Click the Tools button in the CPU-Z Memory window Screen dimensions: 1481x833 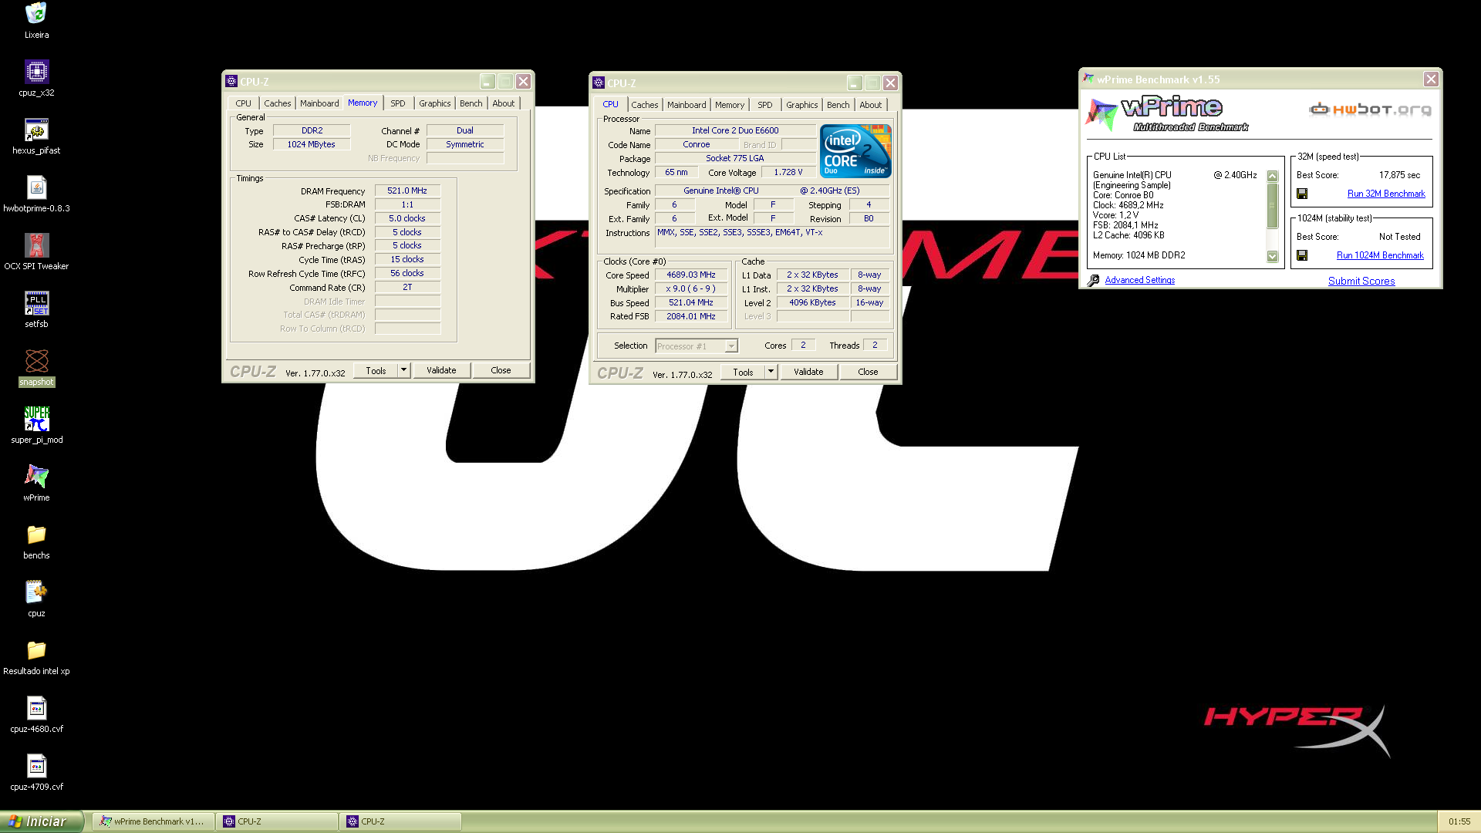[x=376, y=370]
